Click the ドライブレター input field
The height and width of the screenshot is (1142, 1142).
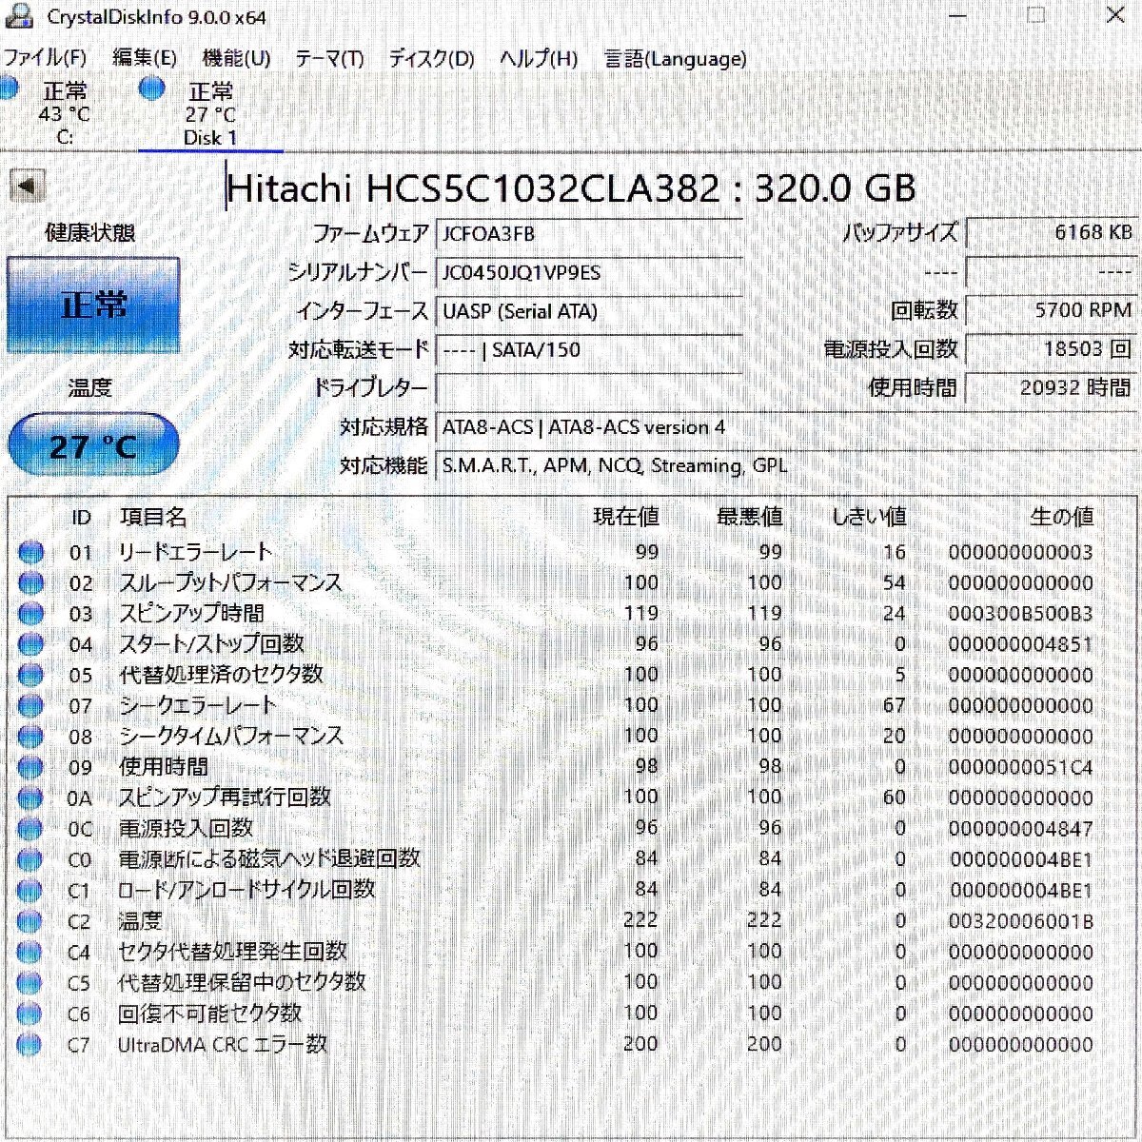588,387
